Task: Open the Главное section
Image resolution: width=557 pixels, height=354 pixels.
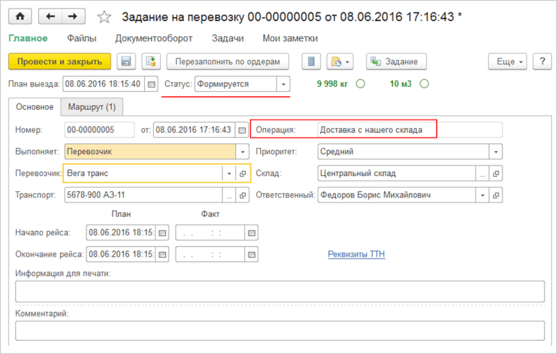Action: (x=28, y=38)
